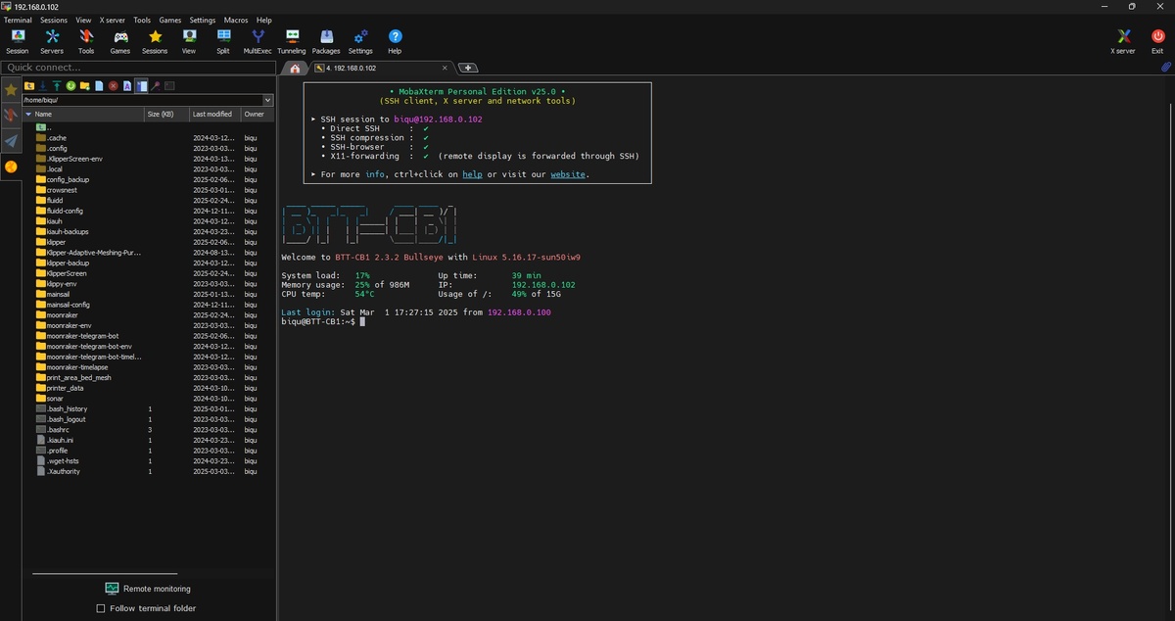Click the /home/biqu/ path field
This screenshot has height=621, width=1175.
(x=142, y=100)
